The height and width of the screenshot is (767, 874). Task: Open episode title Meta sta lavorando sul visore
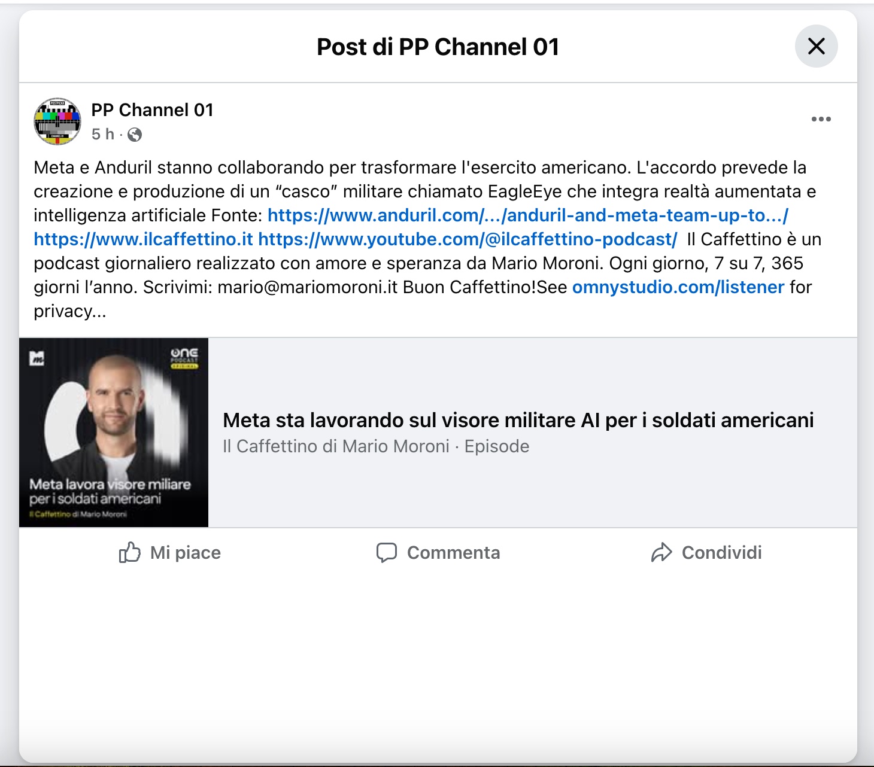click(x=518, y=420)
